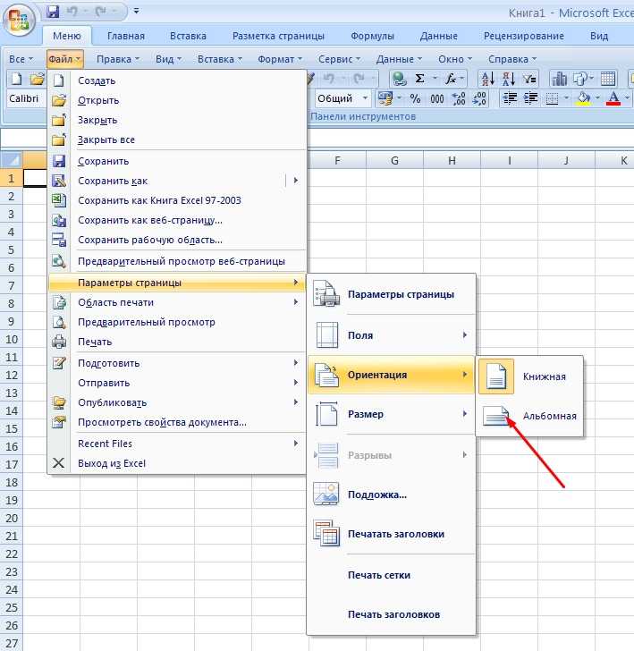
Task: Click the yellow fill color bucket
Action: click(583, 98)
